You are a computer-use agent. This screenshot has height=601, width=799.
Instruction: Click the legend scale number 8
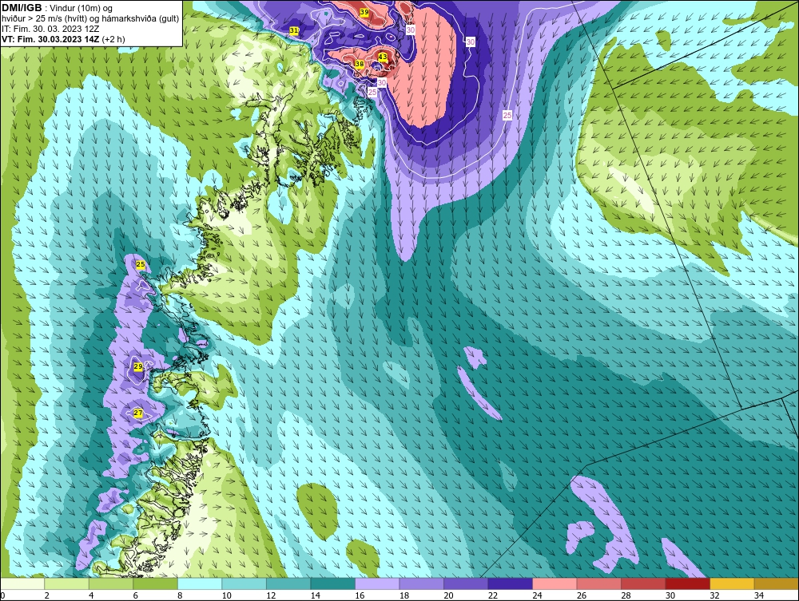180,595
